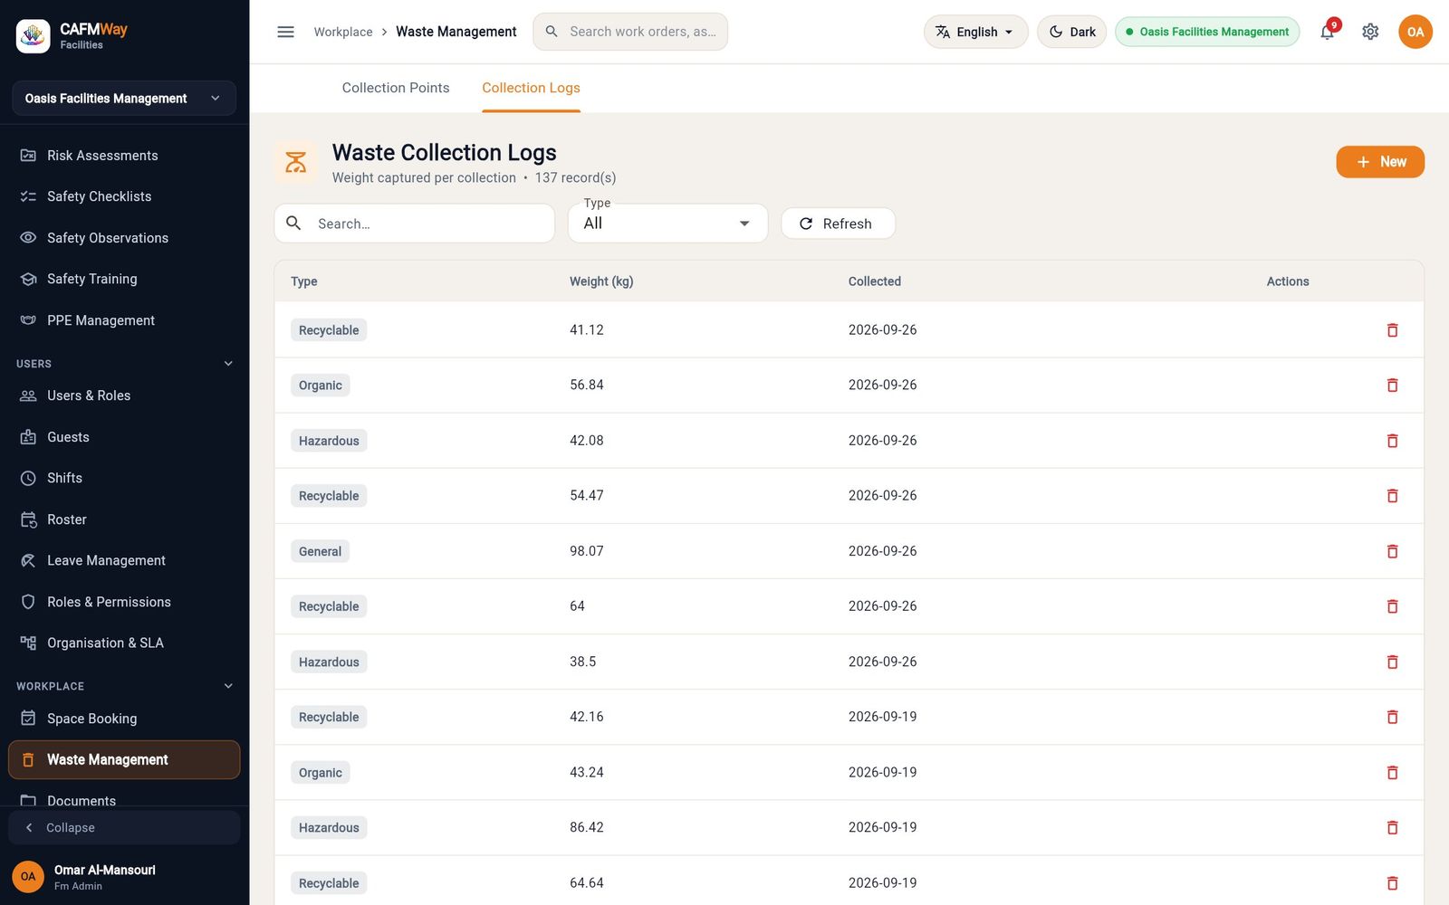Switch to Collection Logs tab

coord(531,88)
